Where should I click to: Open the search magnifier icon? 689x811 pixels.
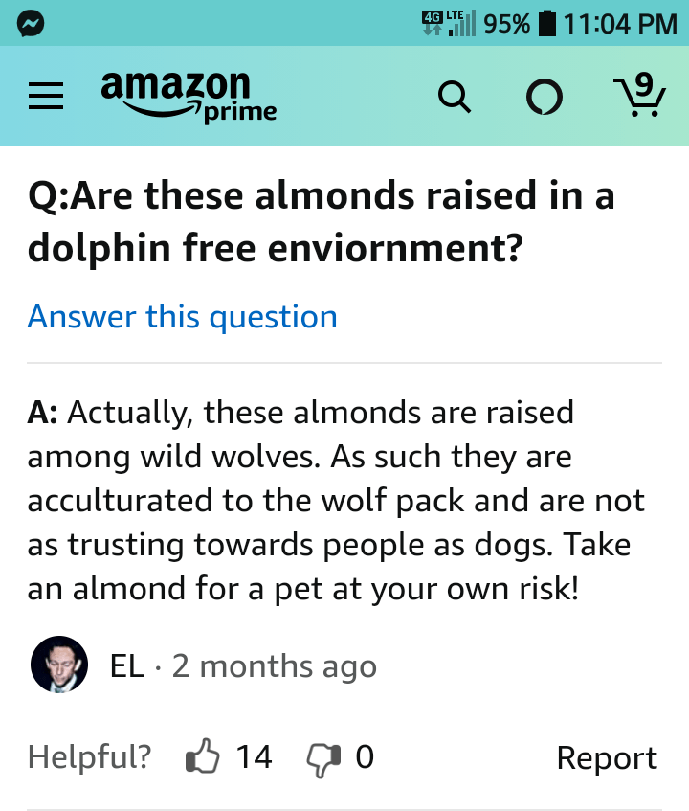pyautogui.click(x=454, y=98)
